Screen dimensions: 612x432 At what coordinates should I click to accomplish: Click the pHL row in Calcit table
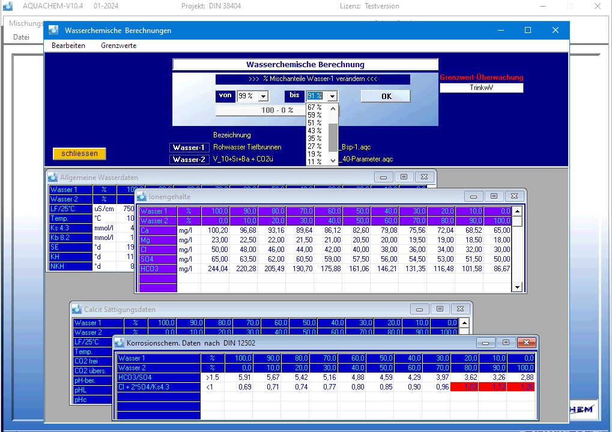(x=92, y=390)
